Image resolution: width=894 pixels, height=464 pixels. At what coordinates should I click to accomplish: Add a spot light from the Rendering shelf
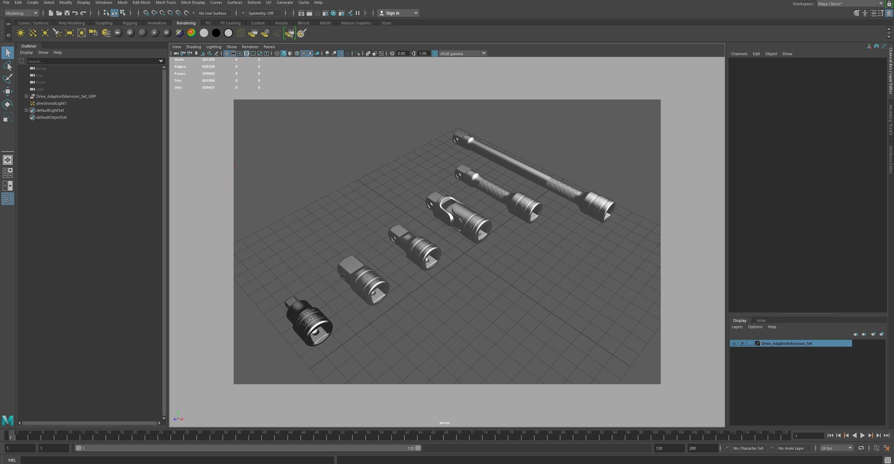(x=57, y=33)
